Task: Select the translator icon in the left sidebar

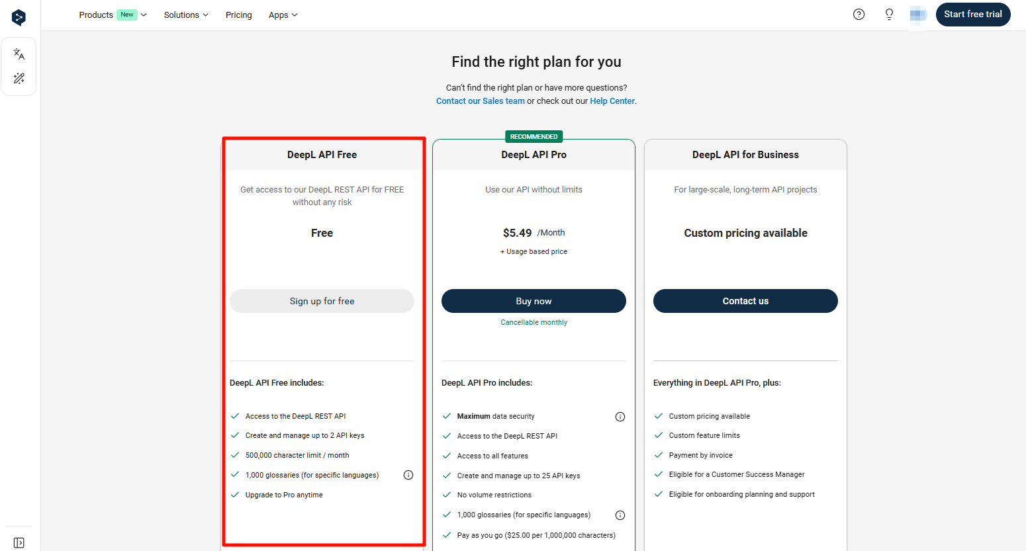Action: point(19,54)
